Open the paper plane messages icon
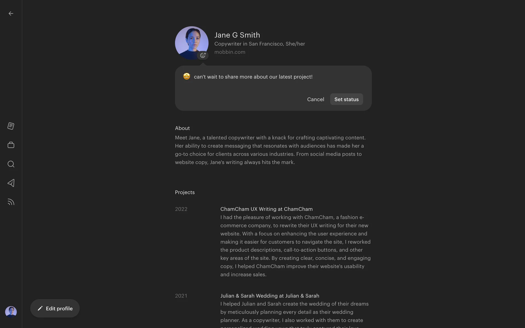The image size is (525, 328). click(x=11, y=183)
